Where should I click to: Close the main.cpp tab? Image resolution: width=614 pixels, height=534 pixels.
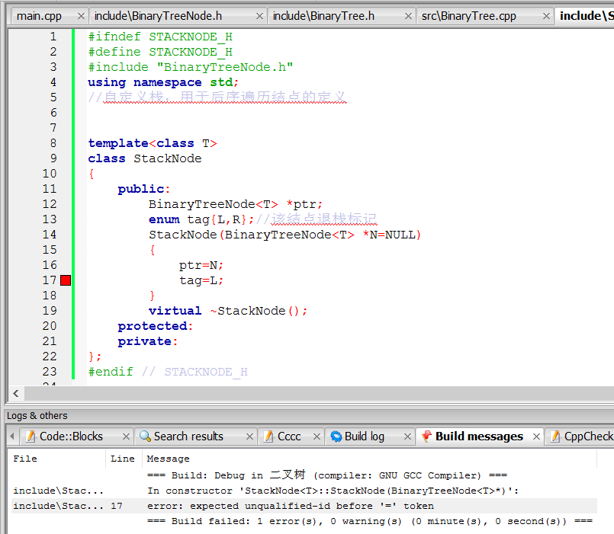coord(81,16)
